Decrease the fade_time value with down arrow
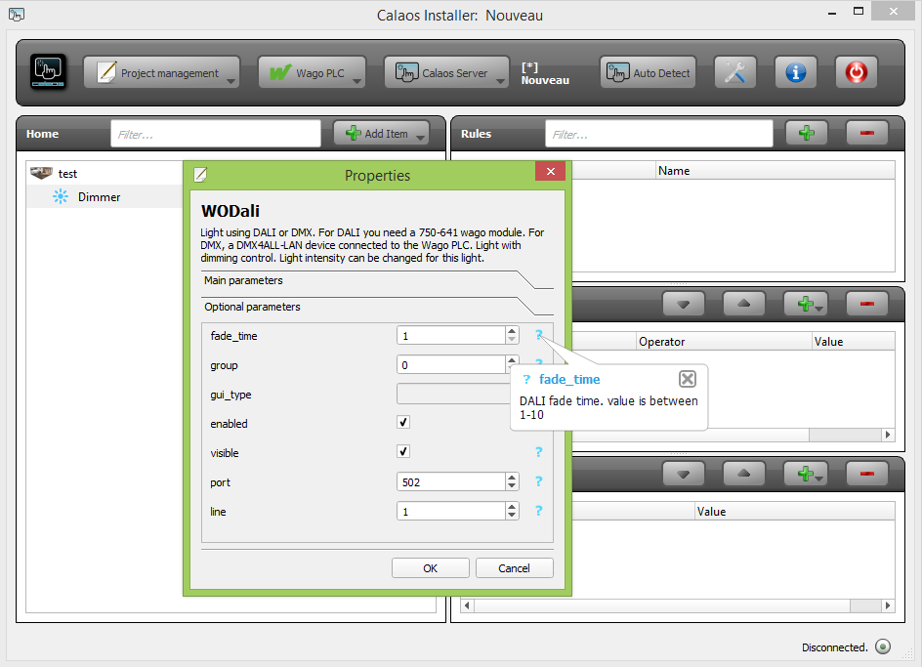Viewport: 922px width, 667px height. coord(512,340)
